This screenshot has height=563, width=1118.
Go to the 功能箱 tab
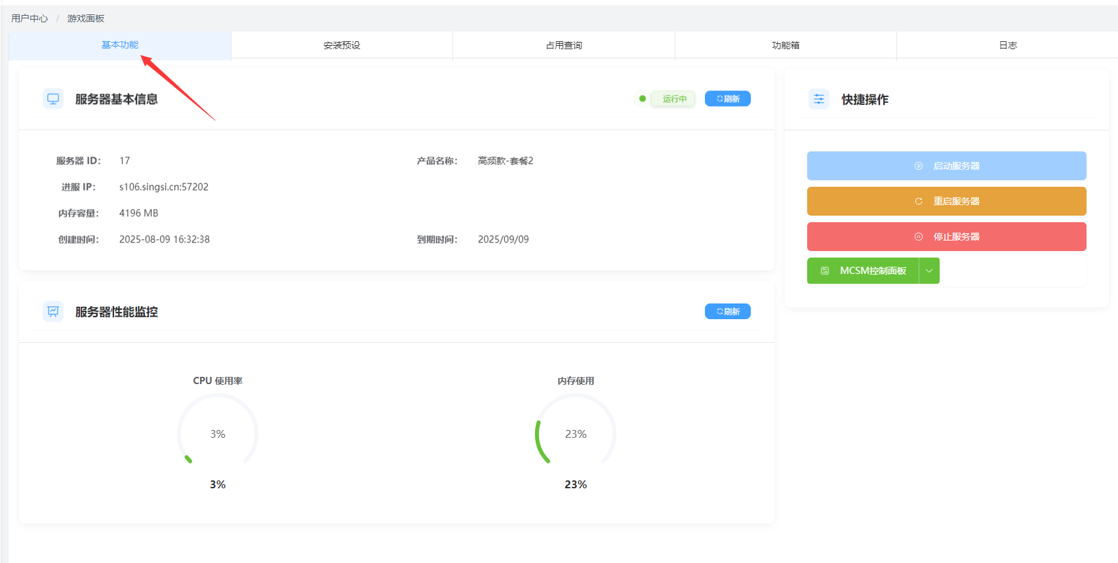click(786, 45)
